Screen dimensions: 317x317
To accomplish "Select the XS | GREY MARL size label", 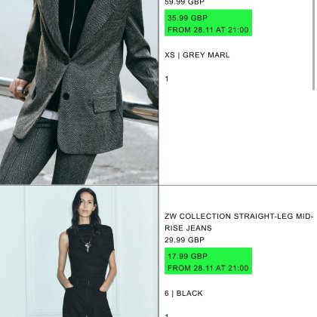I will tap(197, 55).
